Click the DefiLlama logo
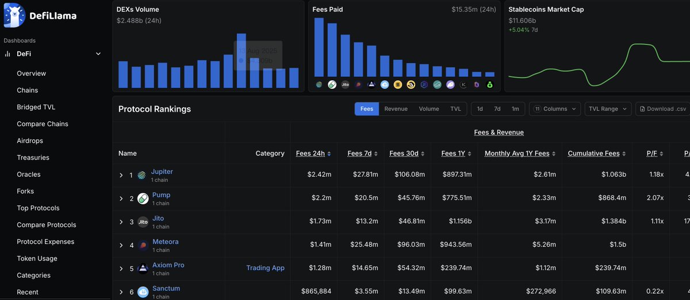The width and height of the screenshot is (690, 300). click(40, 15)
